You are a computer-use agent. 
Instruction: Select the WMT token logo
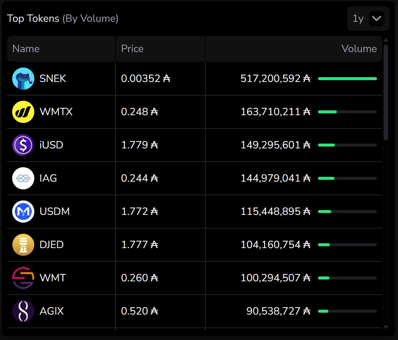23,278
